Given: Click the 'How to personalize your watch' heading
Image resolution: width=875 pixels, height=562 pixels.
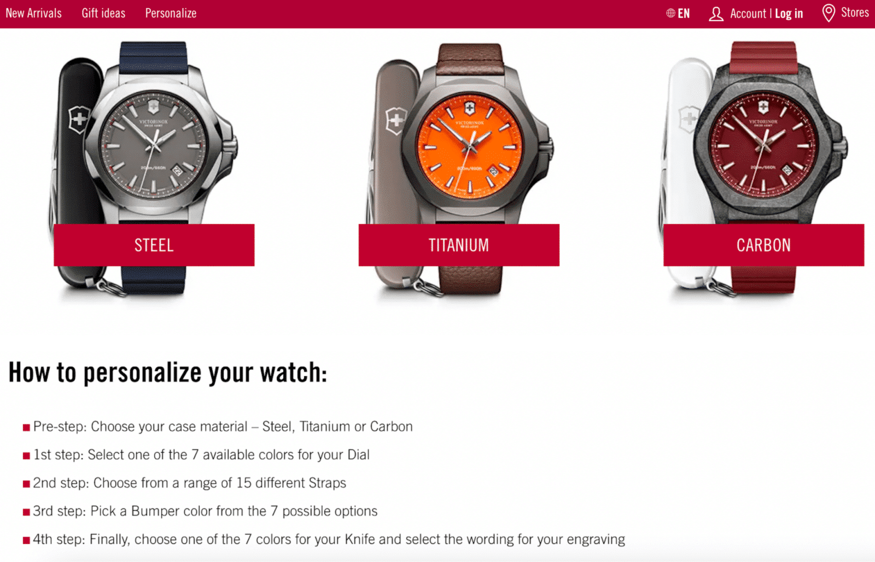Looking at the screenshot, I should click(x=167, y=373).
